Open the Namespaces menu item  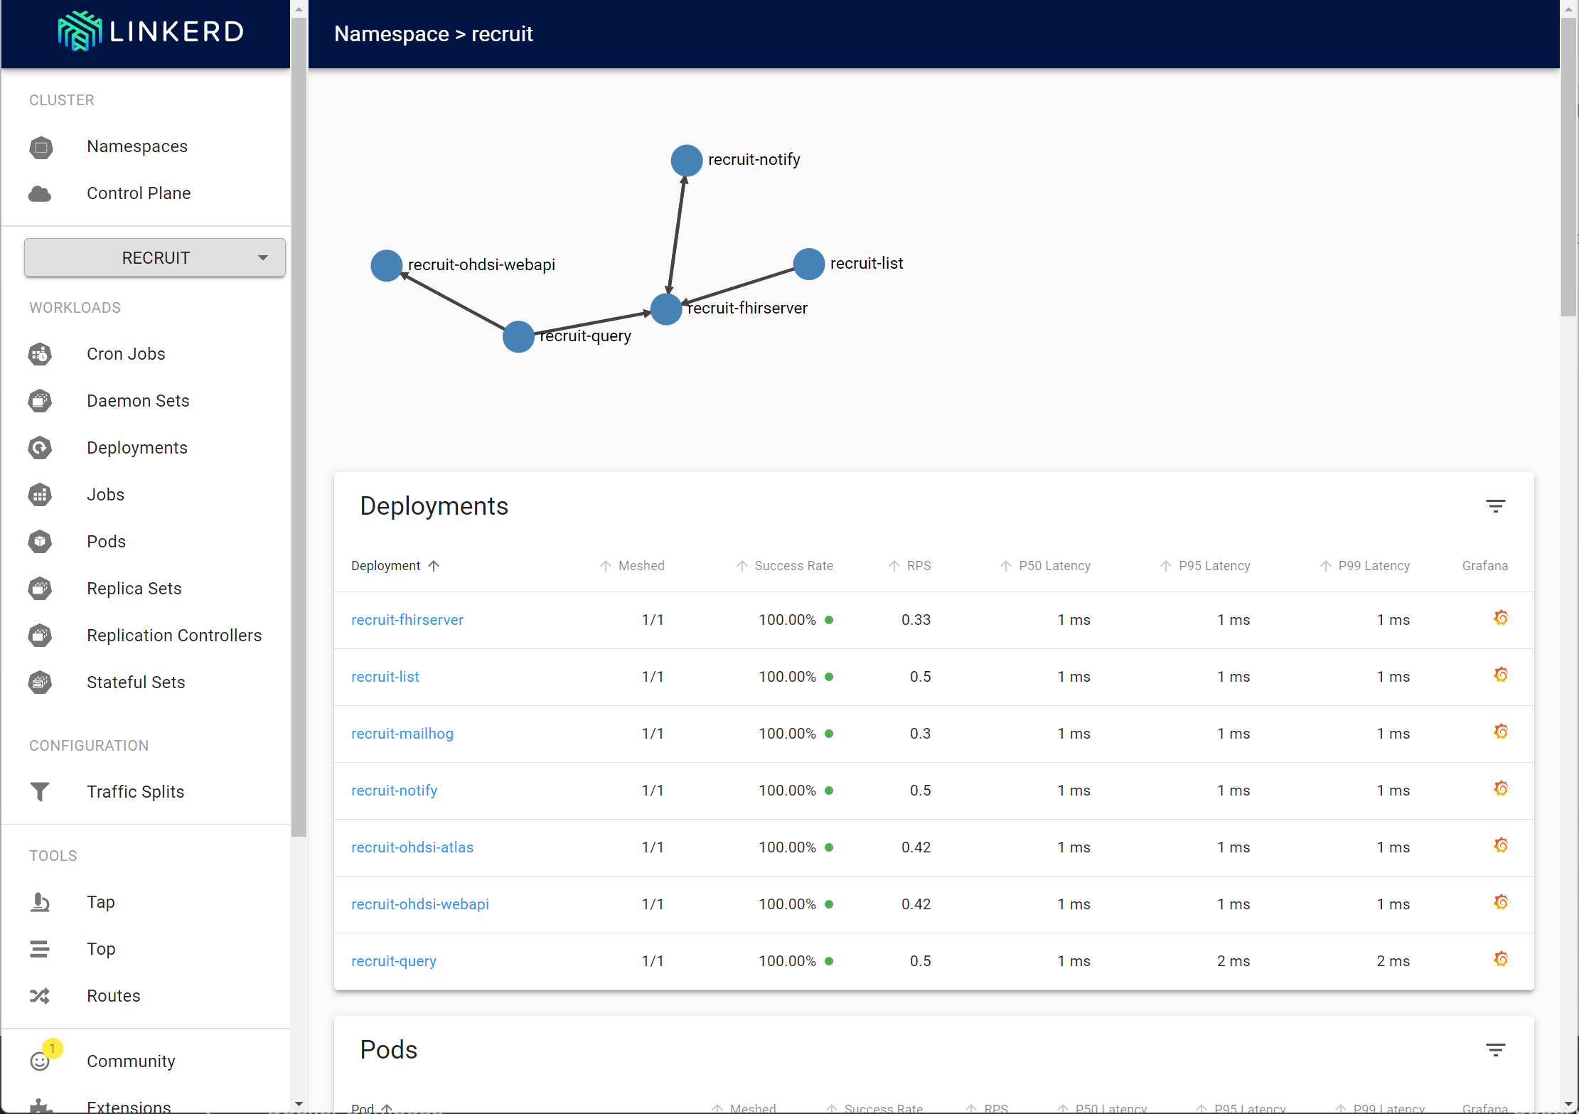point(137,146)
